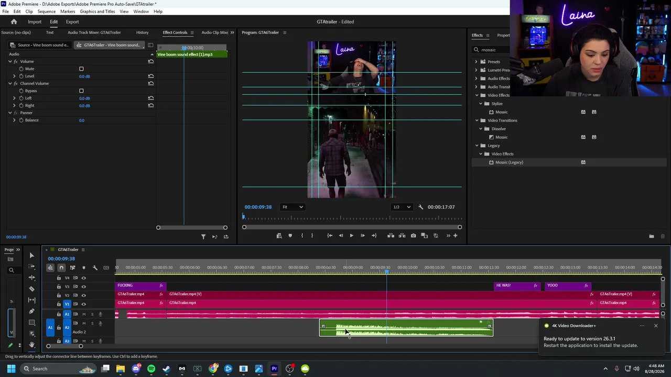Select the Razor tool
Screen dimensions: 671x377
click(x=31, y=289)
